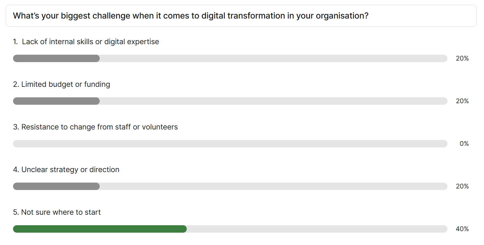Select option 'Lack of internal skills or digital expertise'
Image resolution: width=484 pixels, height=245 pixels.
click(x=86, y=42)
